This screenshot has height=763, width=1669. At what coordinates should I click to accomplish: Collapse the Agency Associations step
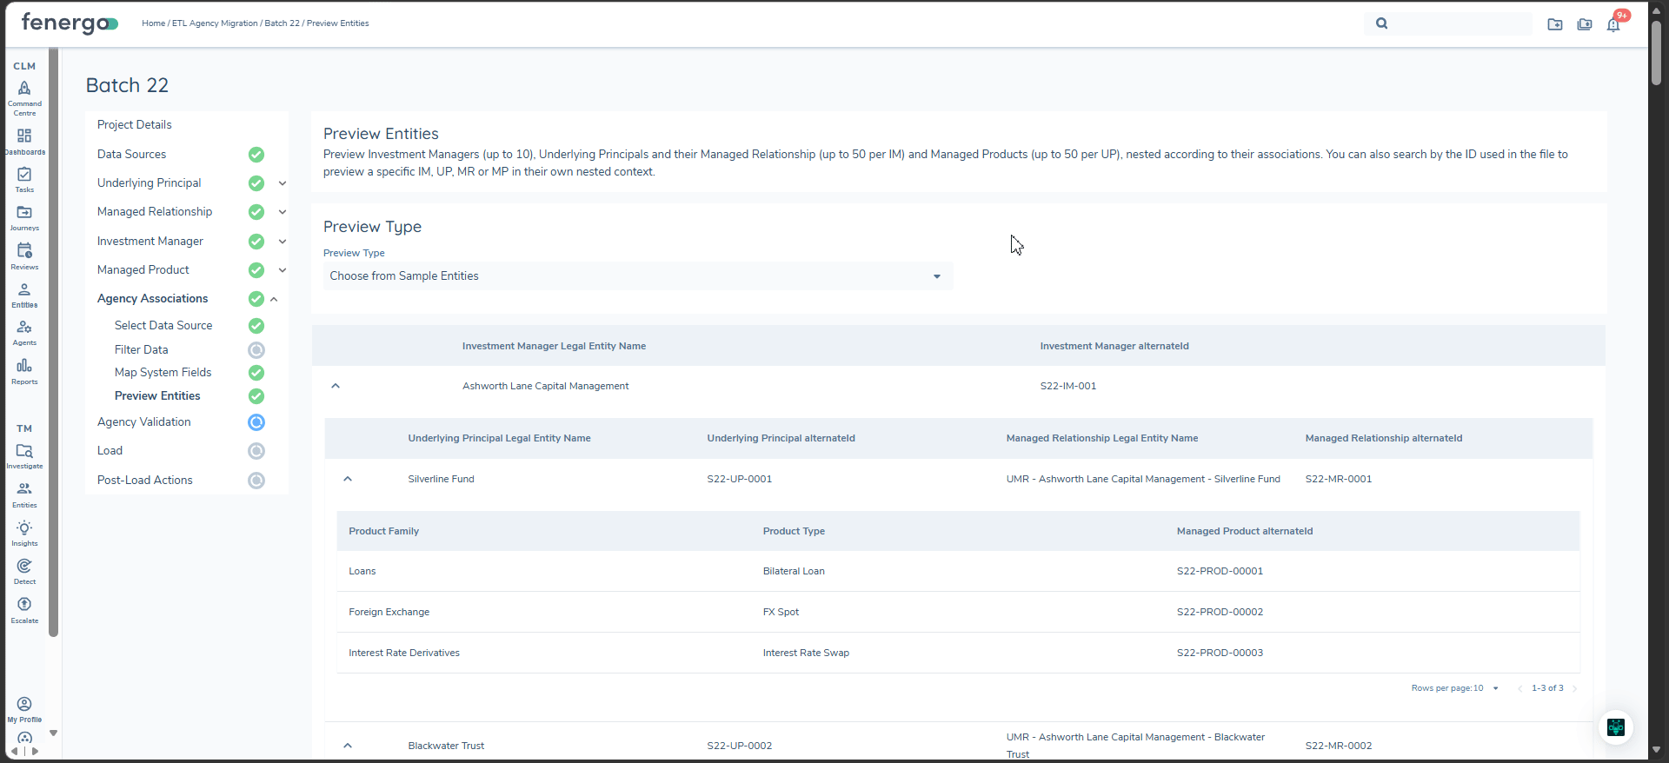point(274,299)
